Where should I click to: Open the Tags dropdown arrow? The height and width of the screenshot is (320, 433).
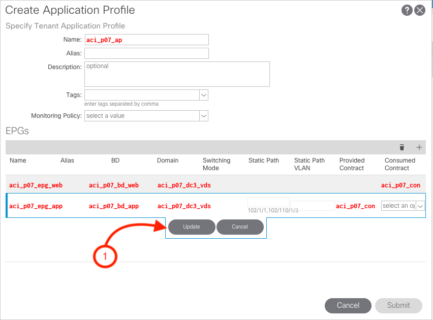(203, 95)
